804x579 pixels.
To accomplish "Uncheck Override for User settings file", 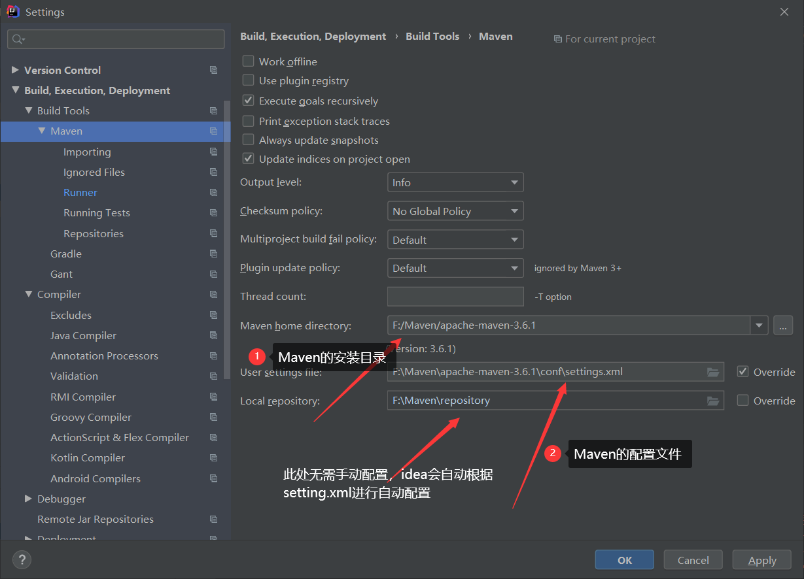I will click(x=743, y=371).
